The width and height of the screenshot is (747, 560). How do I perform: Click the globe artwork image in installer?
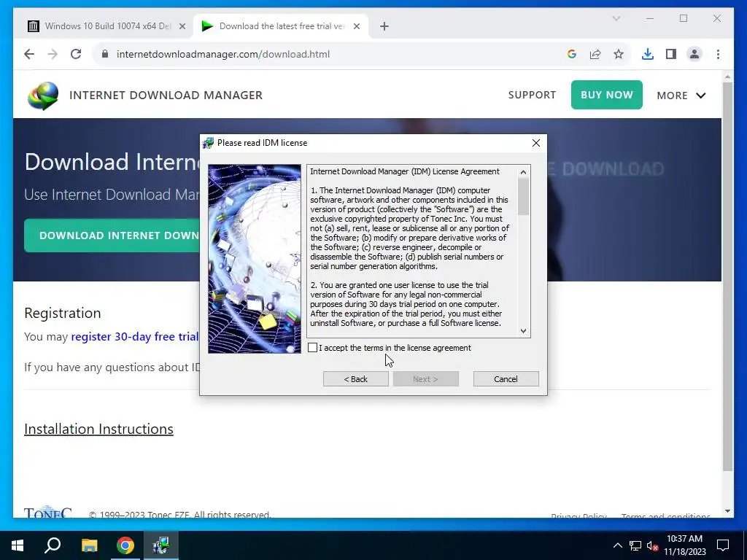click(255, 259)
